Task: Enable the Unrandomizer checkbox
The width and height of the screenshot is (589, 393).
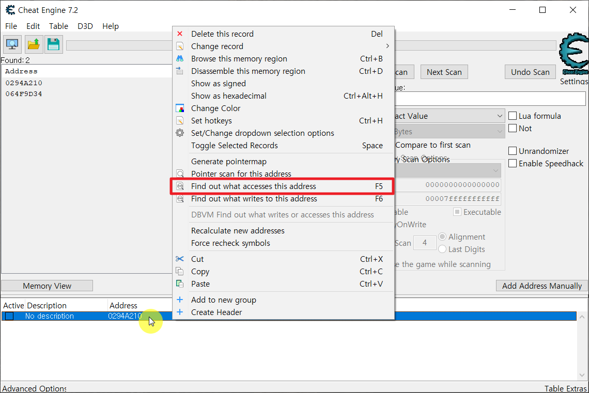Action: [513, 151]
